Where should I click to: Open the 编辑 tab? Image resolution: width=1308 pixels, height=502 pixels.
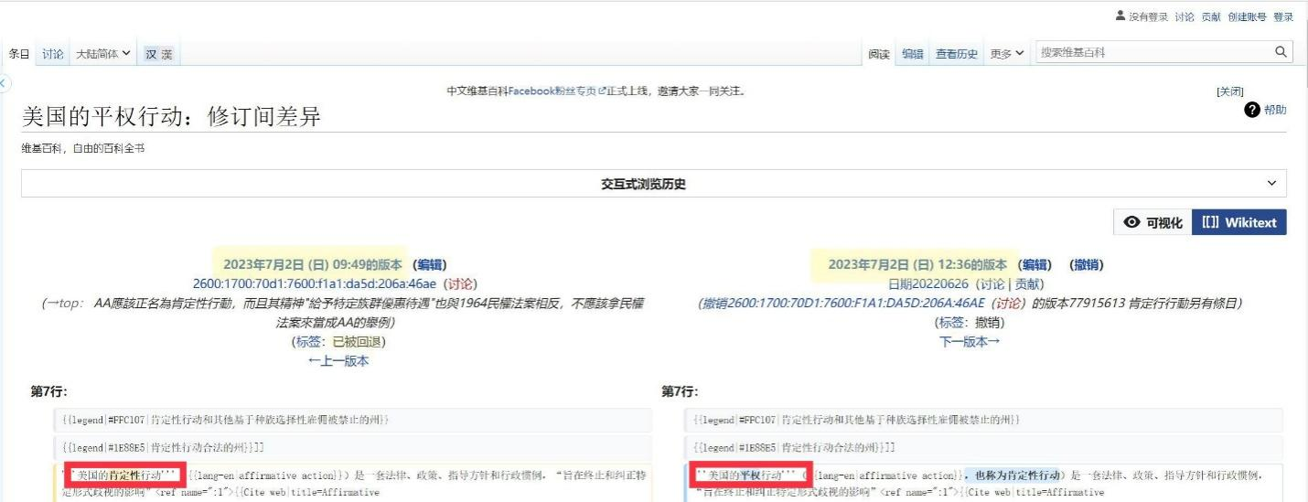[x=913, y=54]
